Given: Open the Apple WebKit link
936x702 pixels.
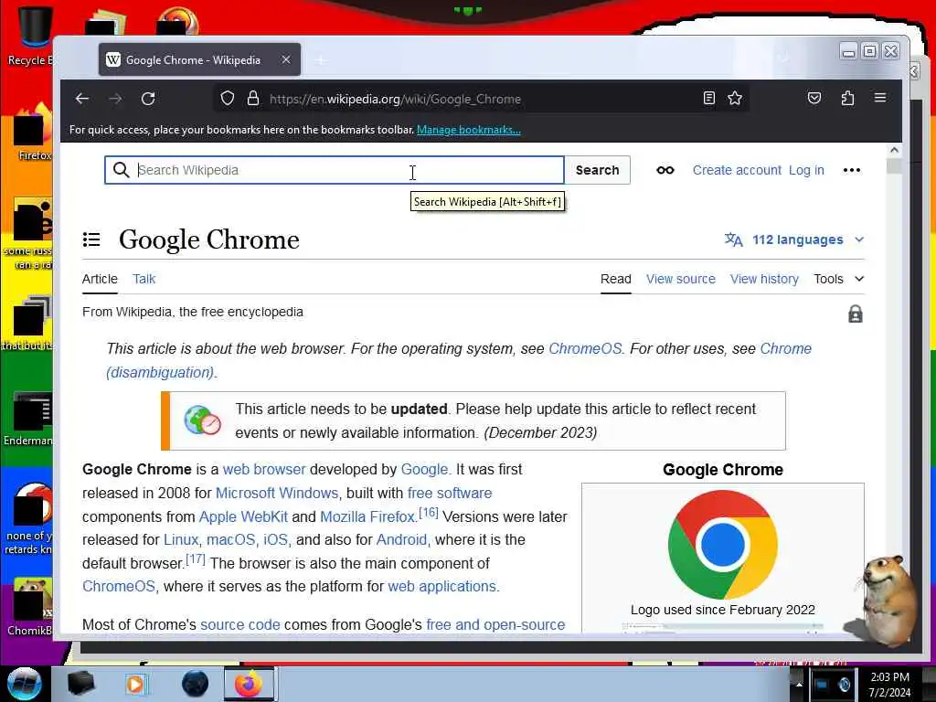Looking at the screenshot, I should [243, 516].
